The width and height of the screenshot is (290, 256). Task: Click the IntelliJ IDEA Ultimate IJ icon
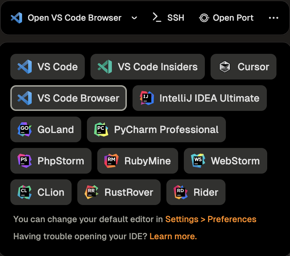(147, 98)
